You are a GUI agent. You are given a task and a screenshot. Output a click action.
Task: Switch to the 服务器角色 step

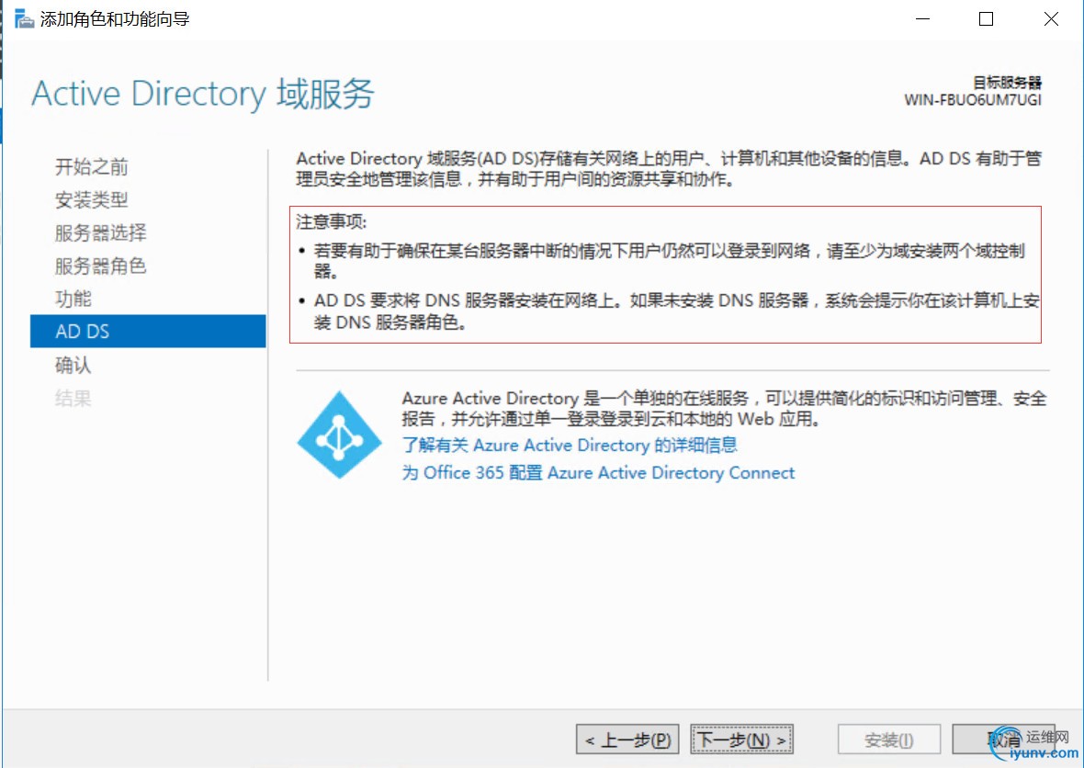[101, 266]
